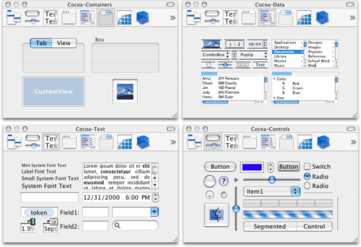Click the CustomView placeholder
The image size is (361, 247).
click(53, 91)
